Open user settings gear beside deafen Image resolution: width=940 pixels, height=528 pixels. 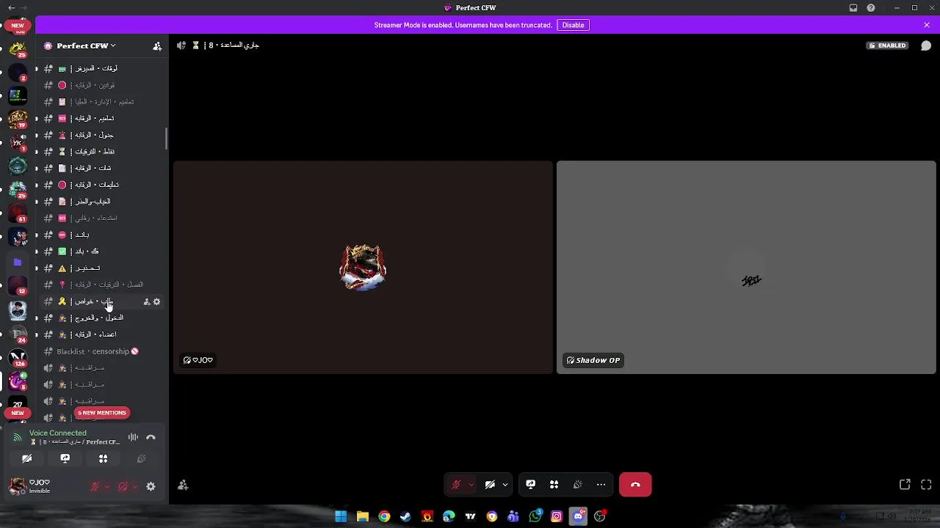pos(151,486)
